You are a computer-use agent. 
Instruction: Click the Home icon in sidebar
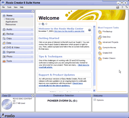(4, 16)
